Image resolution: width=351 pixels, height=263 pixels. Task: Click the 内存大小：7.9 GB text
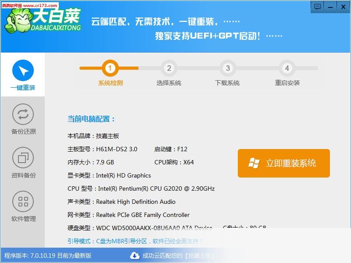(91, 162)
